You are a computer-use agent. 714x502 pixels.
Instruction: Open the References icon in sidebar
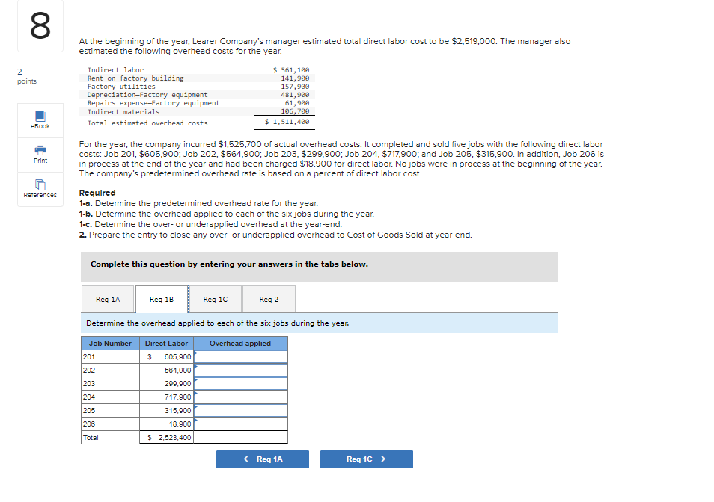[40, 185]
